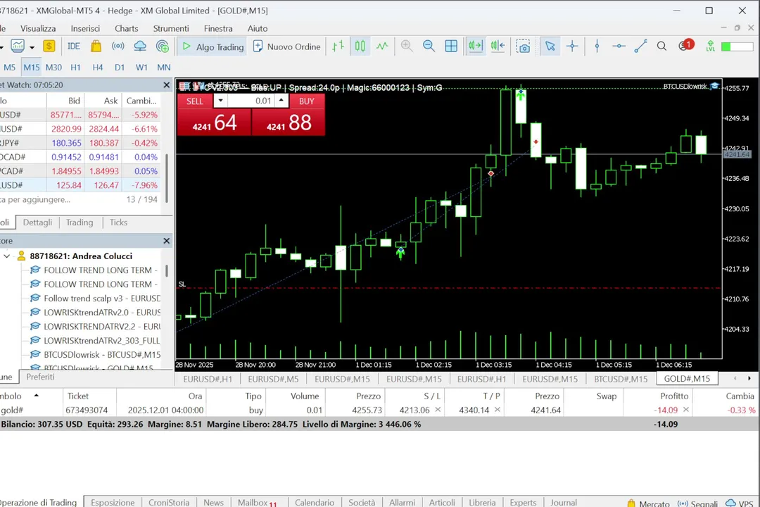Click the sell price 4241 64 panel
760x507 pixels.
(x=214, y=123)
